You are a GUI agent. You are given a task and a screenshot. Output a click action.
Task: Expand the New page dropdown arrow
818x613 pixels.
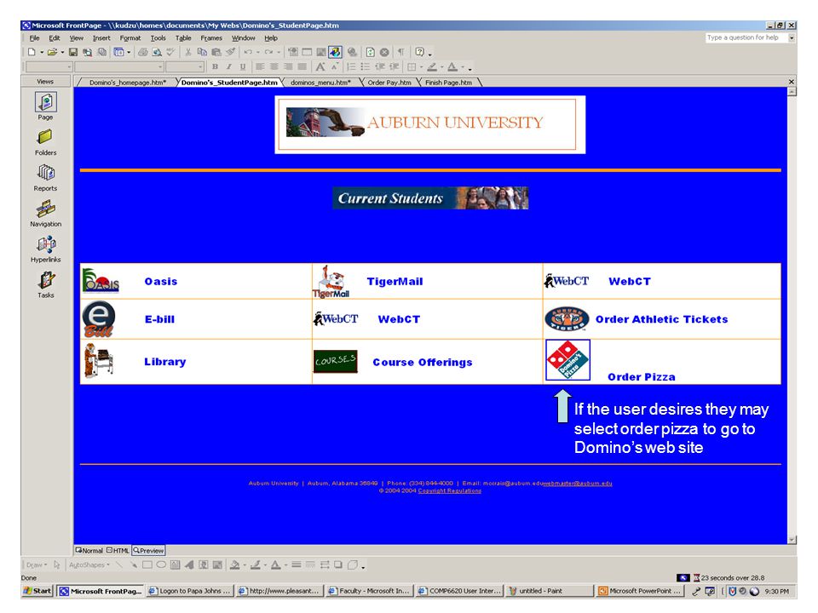pos(41,52)
